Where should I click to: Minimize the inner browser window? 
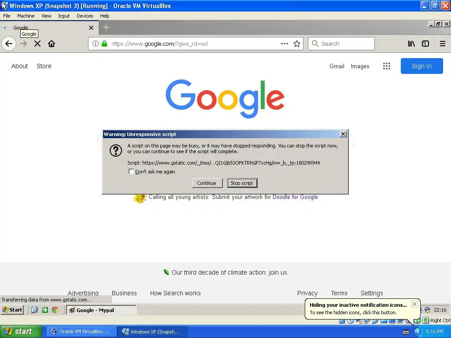coord(431,24)
